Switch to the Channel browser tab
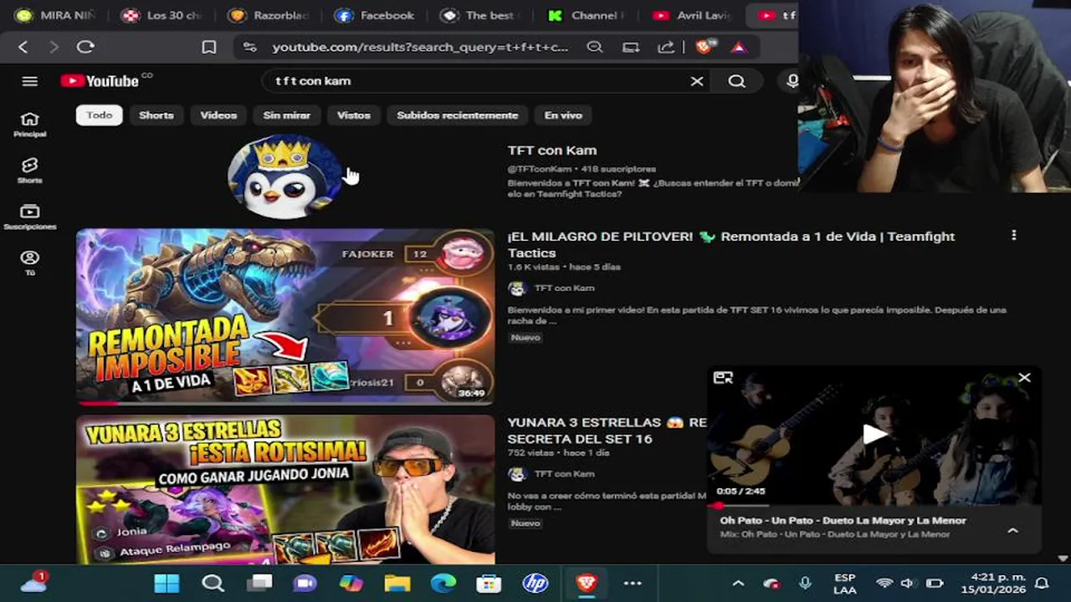Viewport: 1071px width, 602px height. tap(587, 15)
